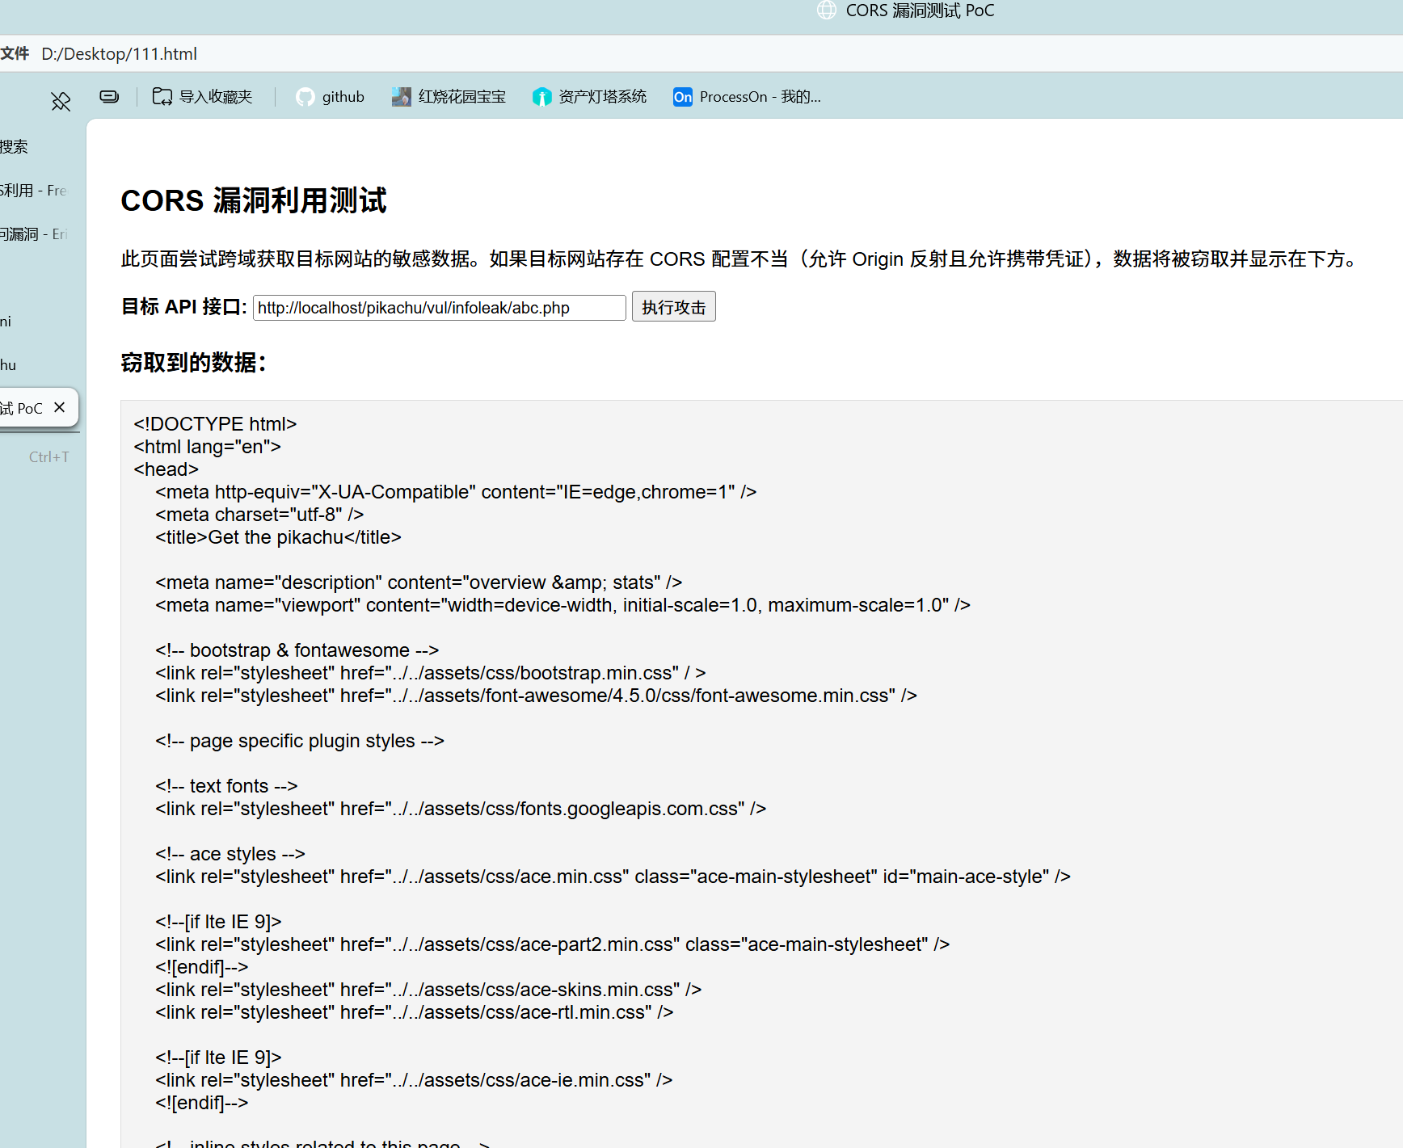Click the address bar showing D:/Desktop/111.html
Screen dimensions: 1403x1148
click(485, 54)
